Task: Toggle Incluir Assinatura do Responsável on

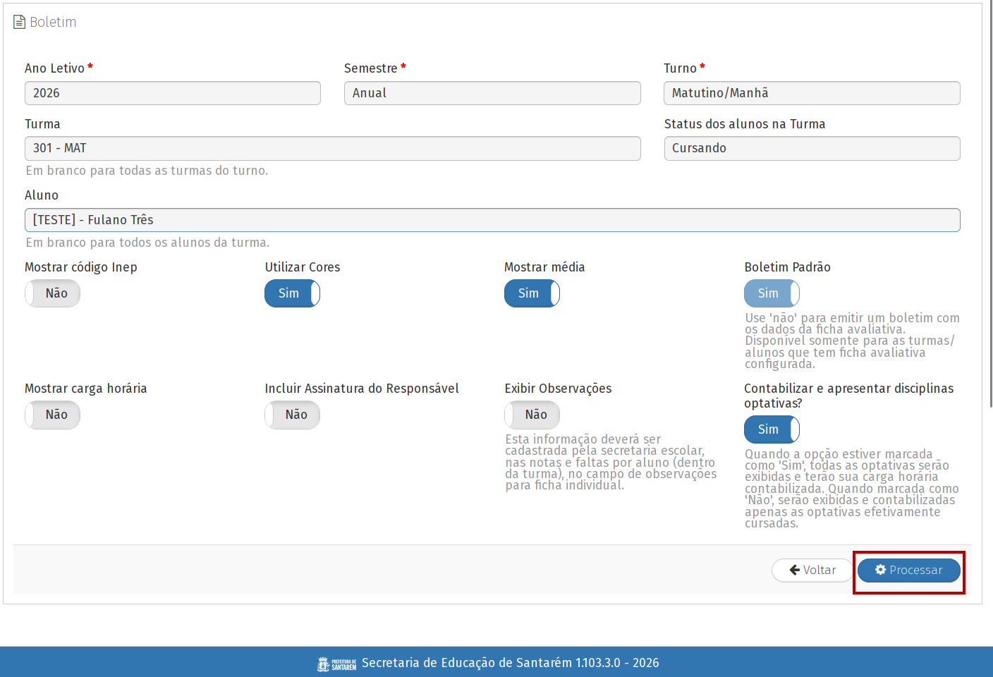Action: coord(292,415)
